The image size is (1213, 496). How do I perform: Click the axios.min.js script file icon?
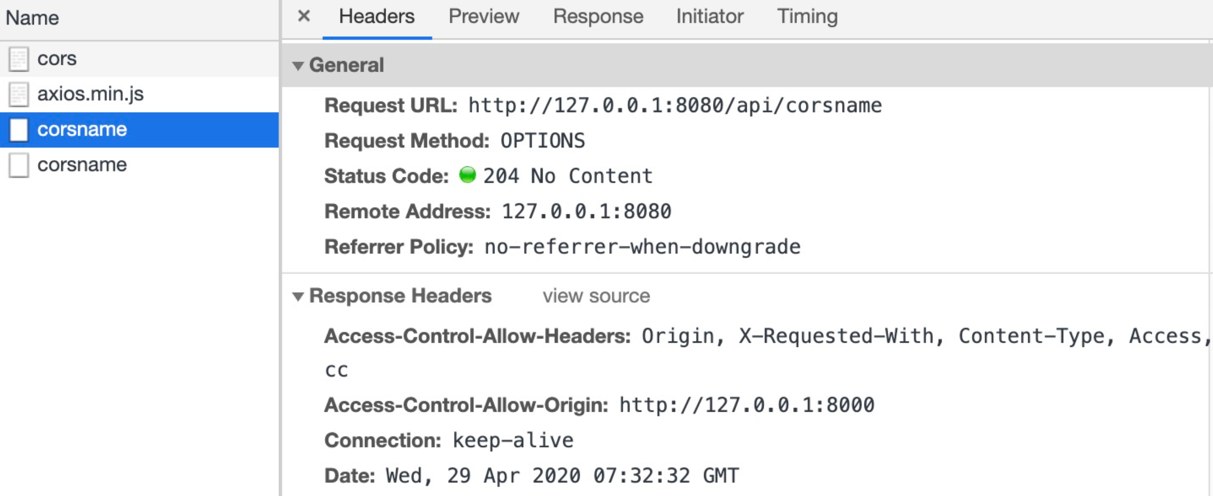coord(19,94)
